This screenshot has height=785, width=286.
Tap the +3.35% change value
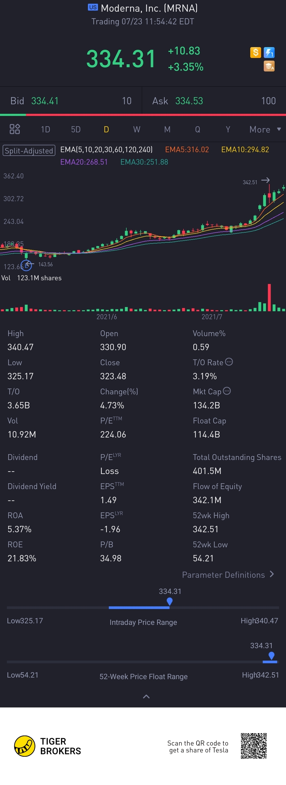click(x=186, y=67)
